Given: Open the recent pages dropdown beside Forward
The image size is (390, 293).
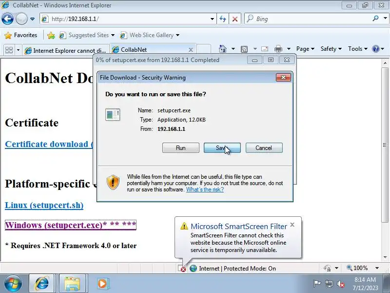Looking at the screenshot, I should pos(32,19).
